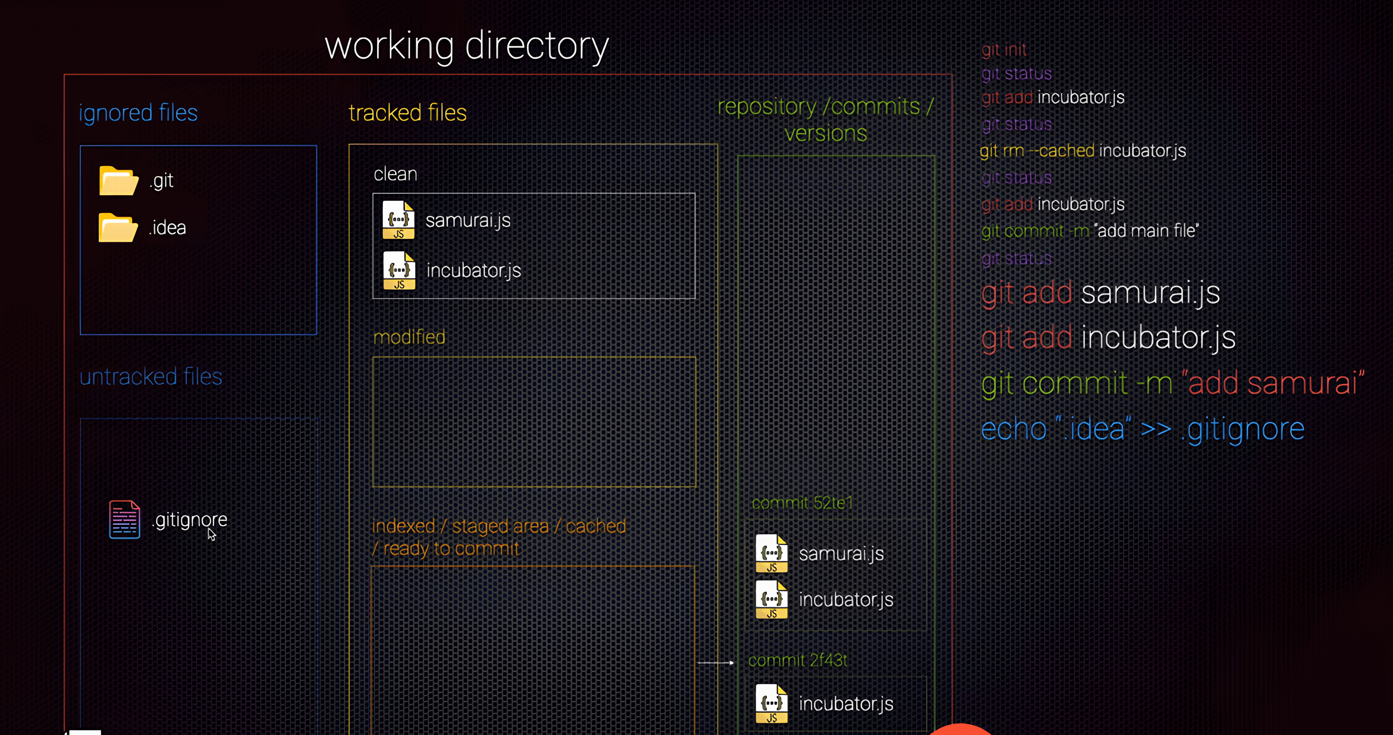Click incubator.js icon under commit 52te1

tap(772, 599)
